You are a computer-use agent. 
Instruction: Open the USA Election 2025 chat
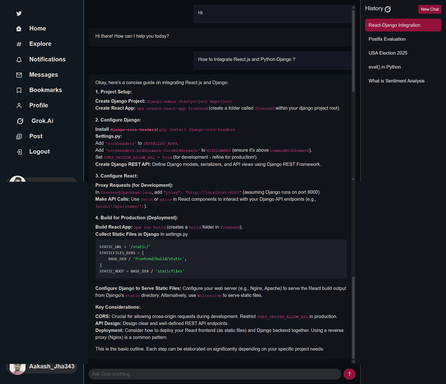click(x=388, y=53)
